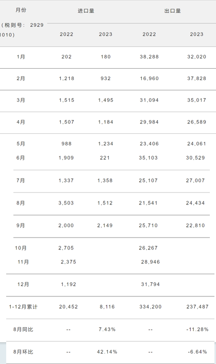The image size is (216, 364).
Task: Select September 2023 export value 22,810
Action: [x=195, y=226]
